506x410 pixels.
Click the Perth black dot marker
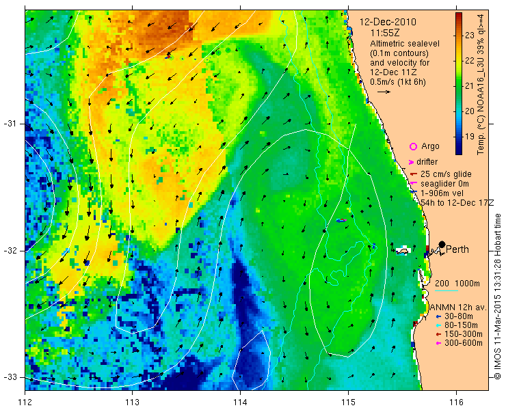pyautogui.click(x=442, y=245)
